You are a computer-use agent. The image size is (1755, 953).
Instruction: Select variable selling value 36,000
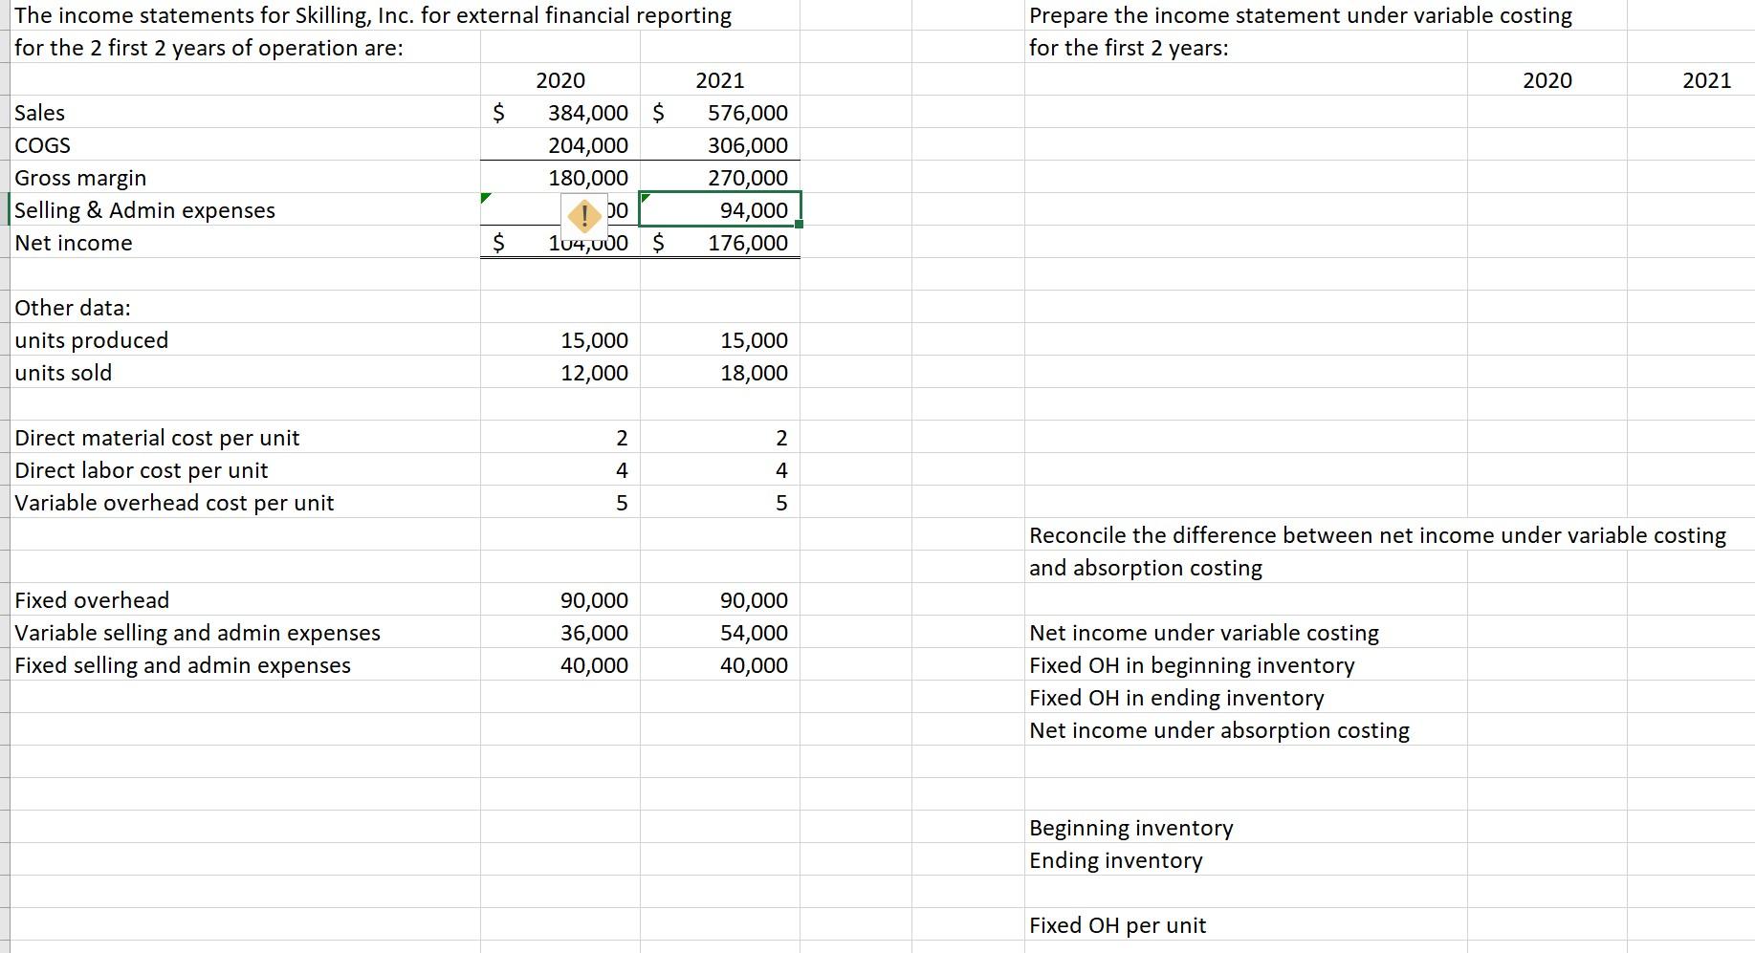594,633
